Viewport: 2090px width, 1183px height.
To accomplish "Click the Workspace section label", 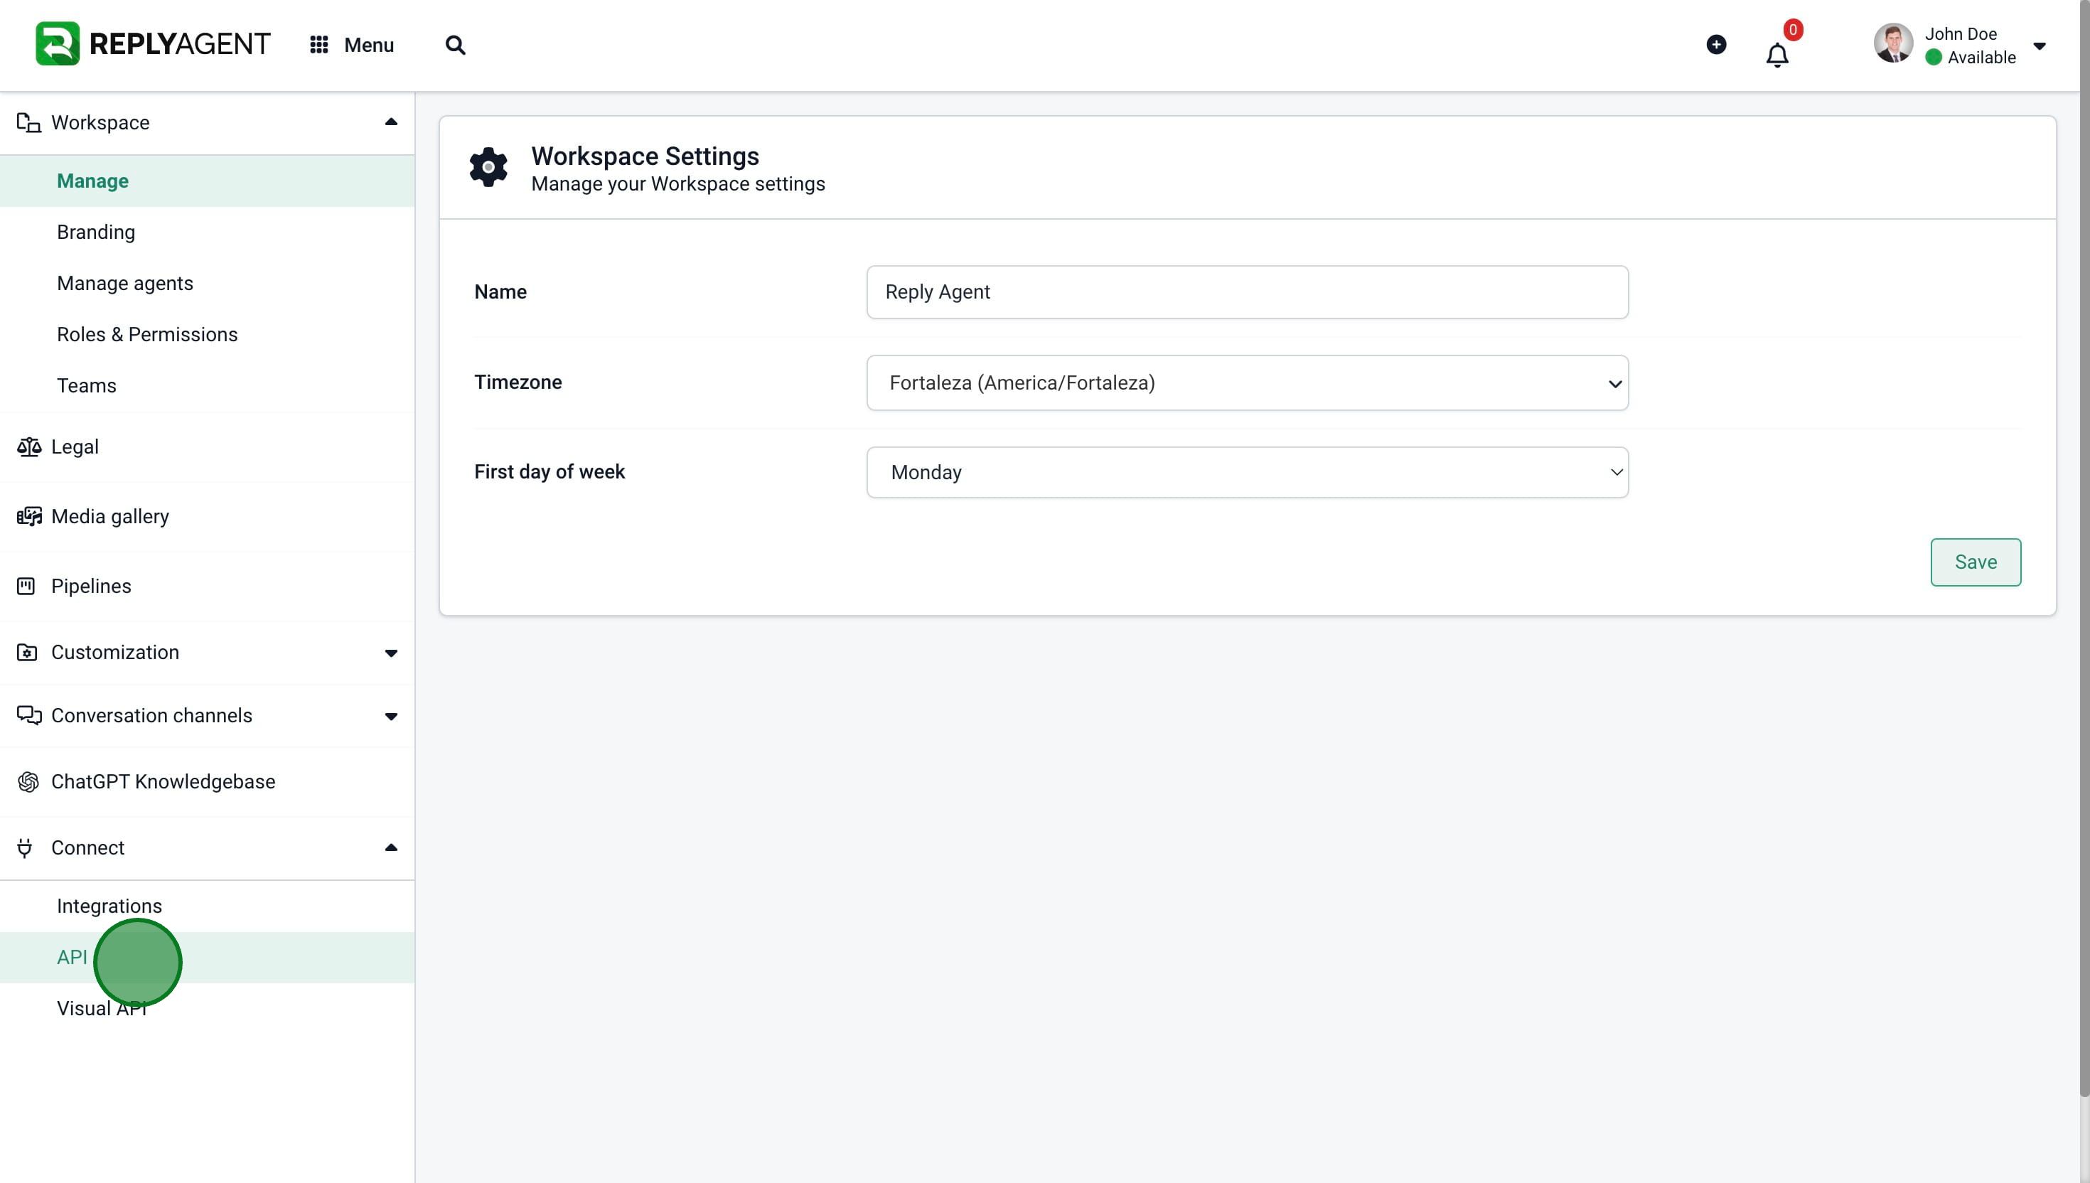I will pyautogui.click(x=101, y=123).
